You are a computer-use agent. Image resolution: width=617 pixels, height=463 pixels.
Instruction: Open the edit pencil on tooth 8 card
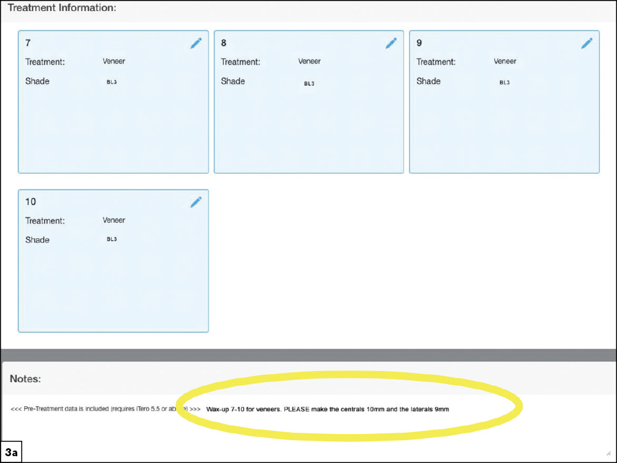[391, 43]
